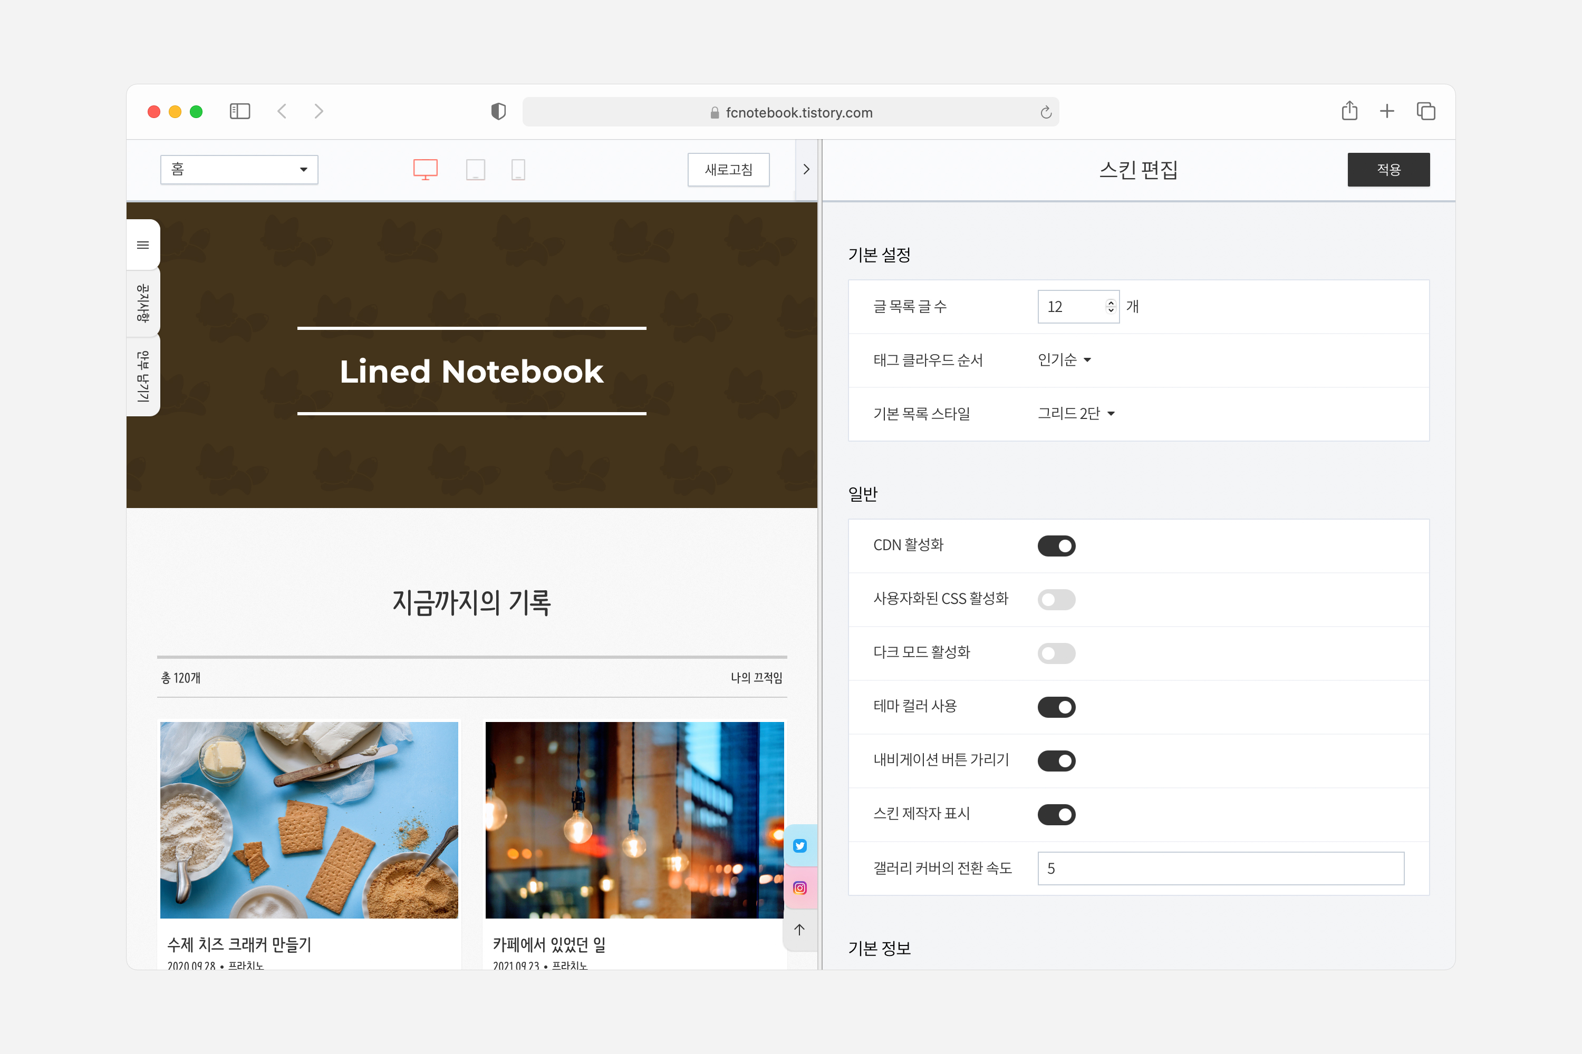Turn off the 테마 컬러 사용 toggle
Screen dimensions: 1582x1054
click(1057, 707)
